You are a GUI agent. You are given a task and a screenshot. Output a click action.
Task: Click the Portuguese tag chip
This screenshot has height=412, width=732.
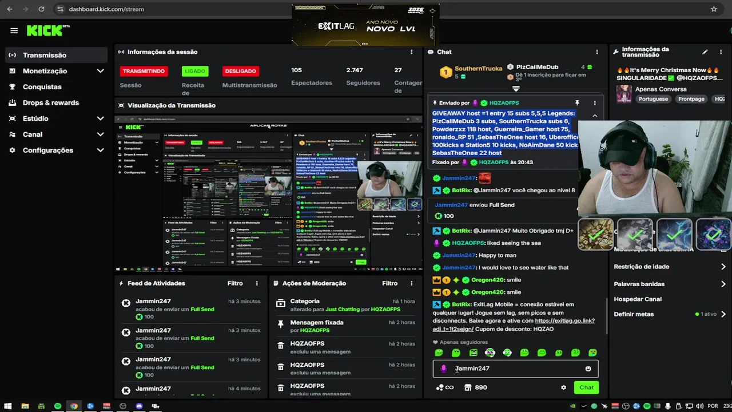(x=653, y=99)
